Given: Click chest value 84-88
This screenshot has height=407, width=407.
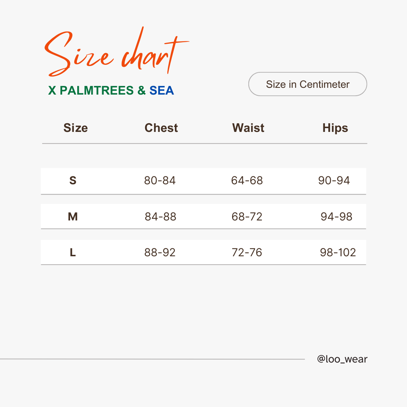Looking at the screenshot, I should tap(161, 216).
